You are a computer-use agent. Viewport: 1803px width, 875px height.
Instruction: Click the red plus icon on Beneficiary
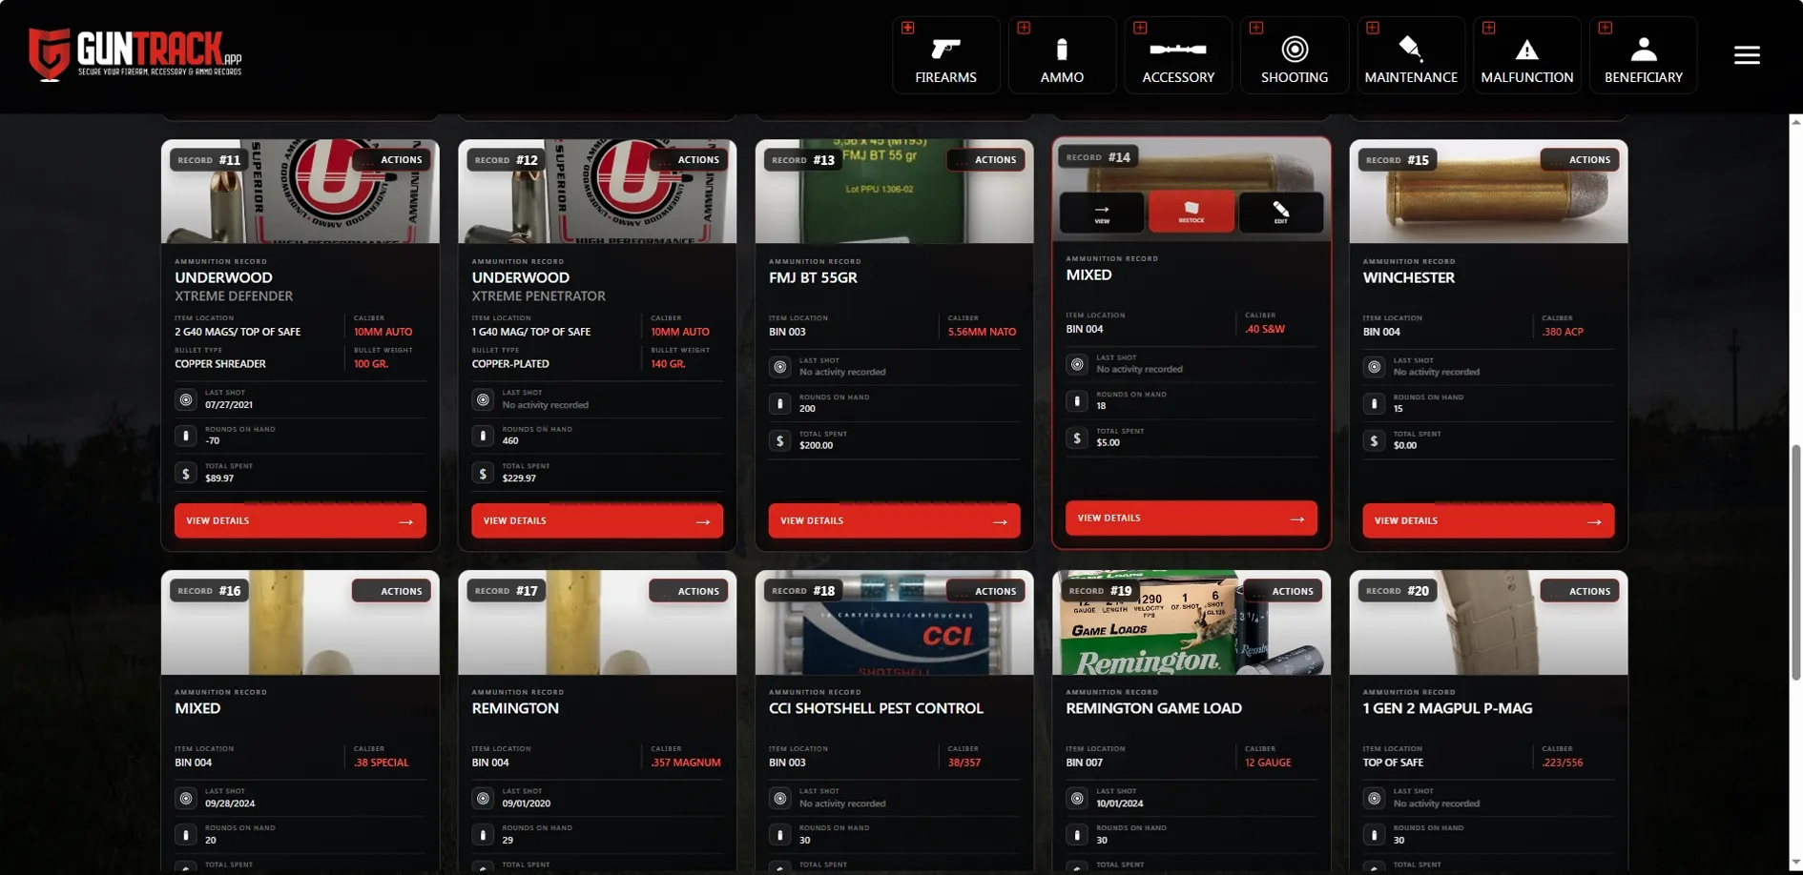point(1606,28)
